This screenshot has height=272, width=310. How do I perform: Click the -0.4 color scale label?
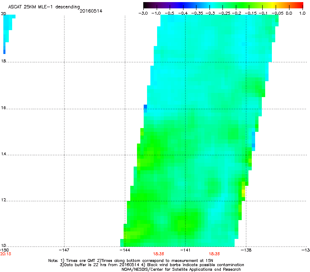[183, 13]
